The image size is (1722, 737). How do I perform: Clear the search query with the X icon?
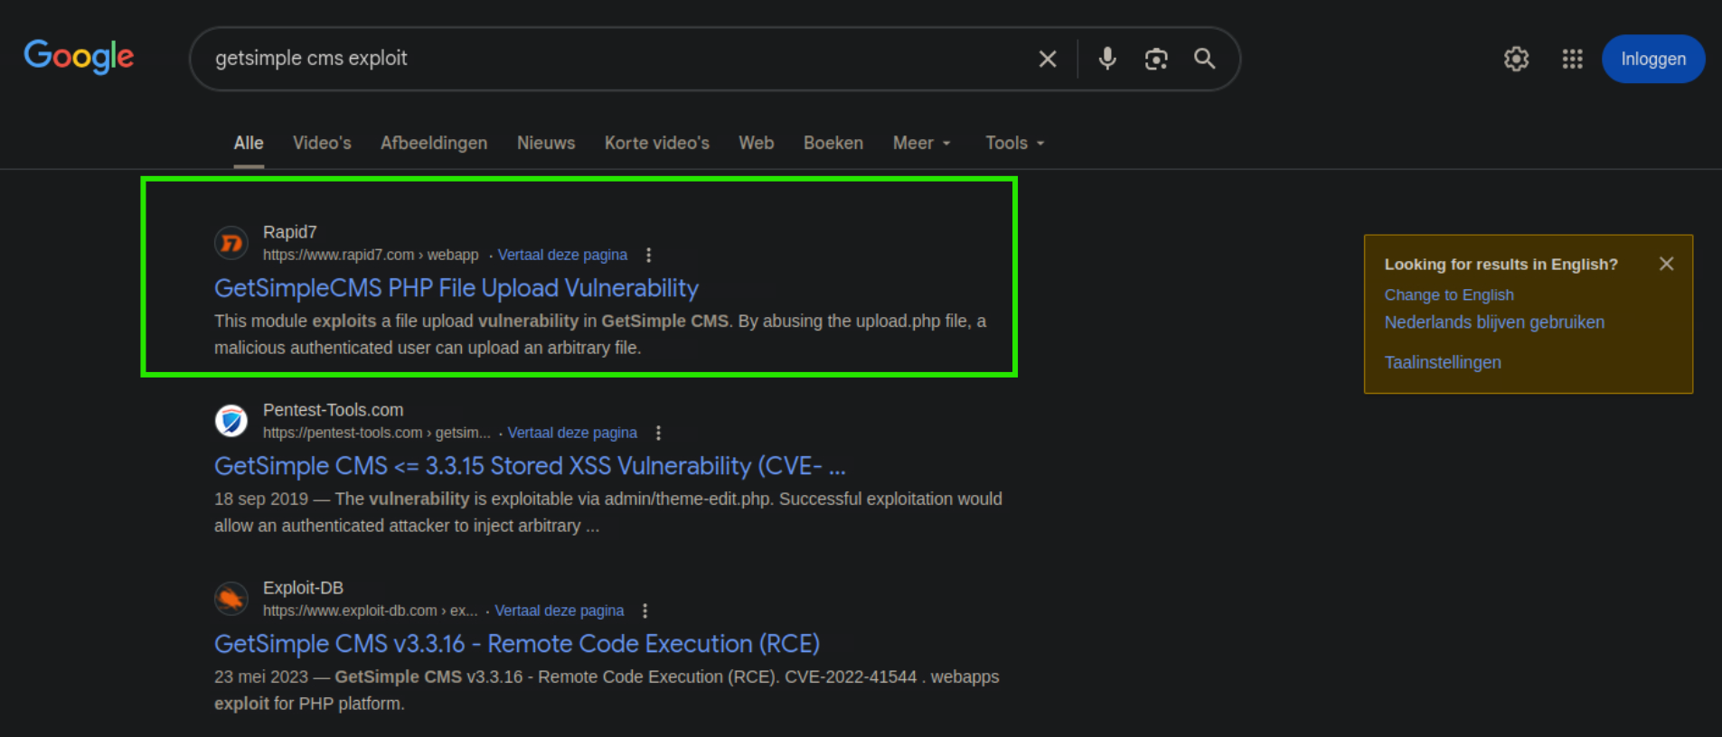point(1048,59)
